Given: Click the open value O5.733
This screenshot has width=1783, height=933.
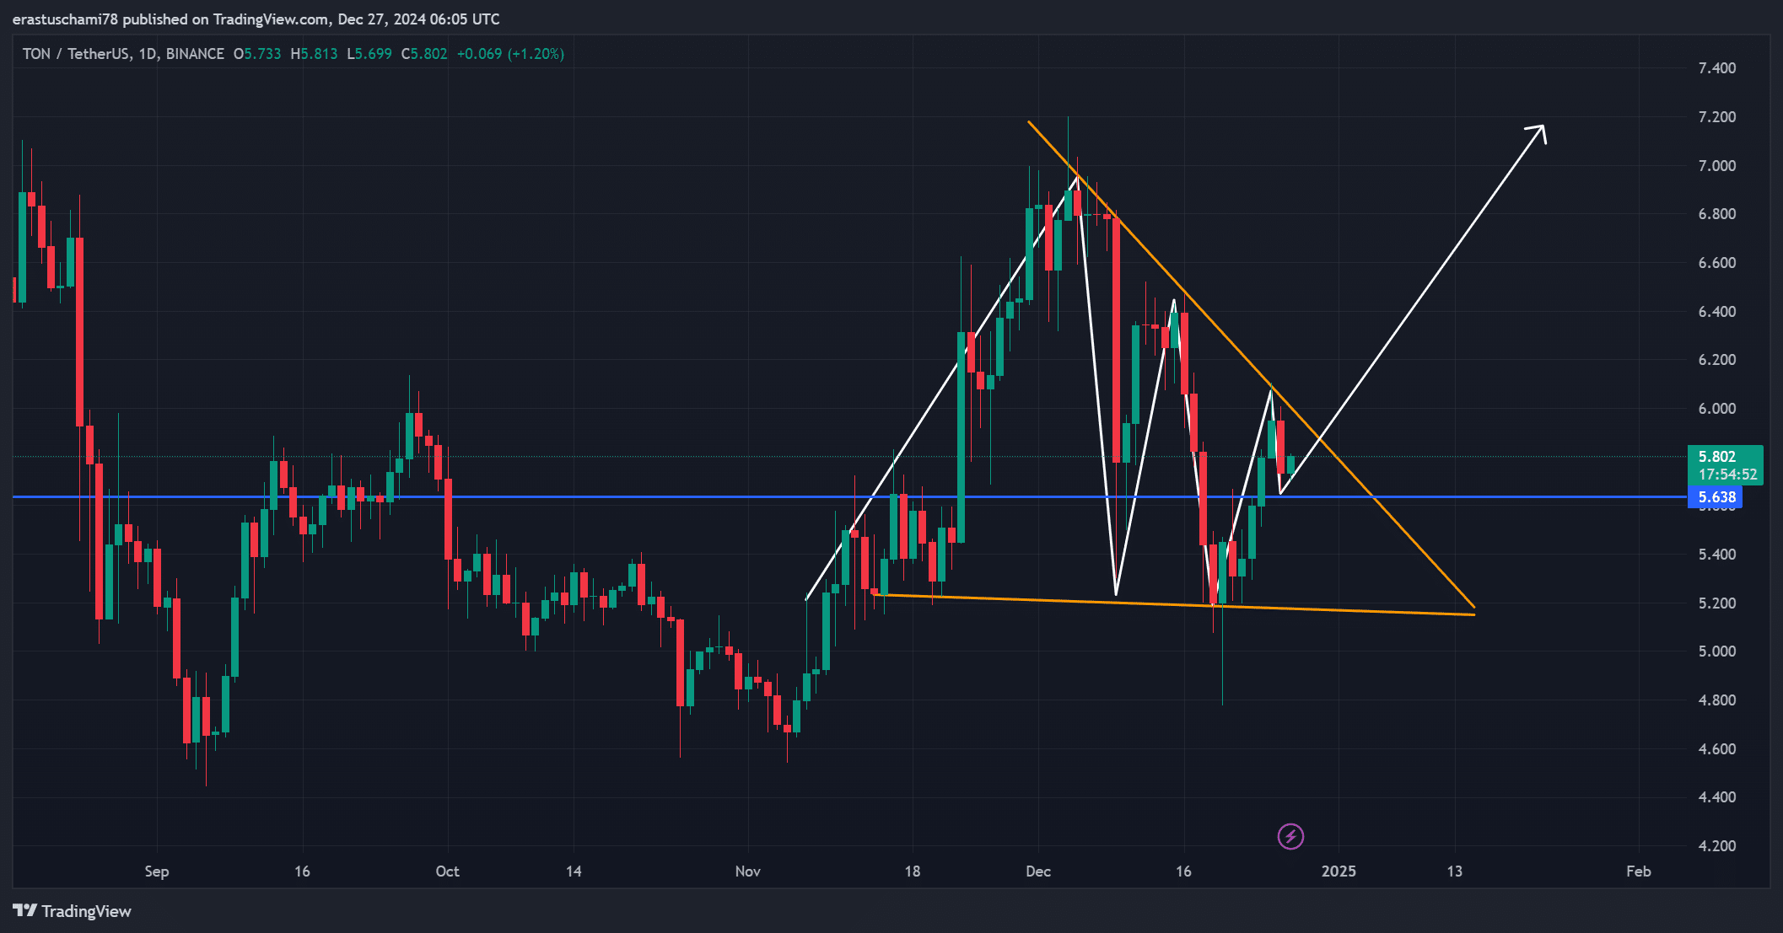Looking at the screenshot, I should [257, 54].
